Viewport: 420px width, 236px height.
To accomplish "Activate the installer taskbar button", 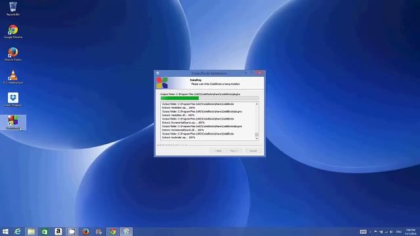I will pyautogui.click(x=126, y=231).
